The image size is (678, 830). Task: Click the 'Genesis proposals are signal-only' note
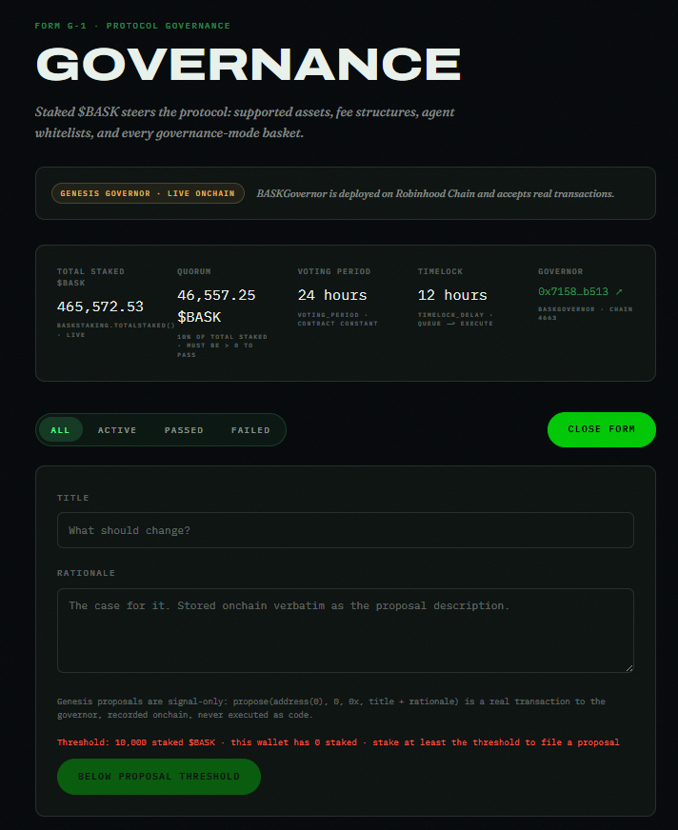click(331, 708)
